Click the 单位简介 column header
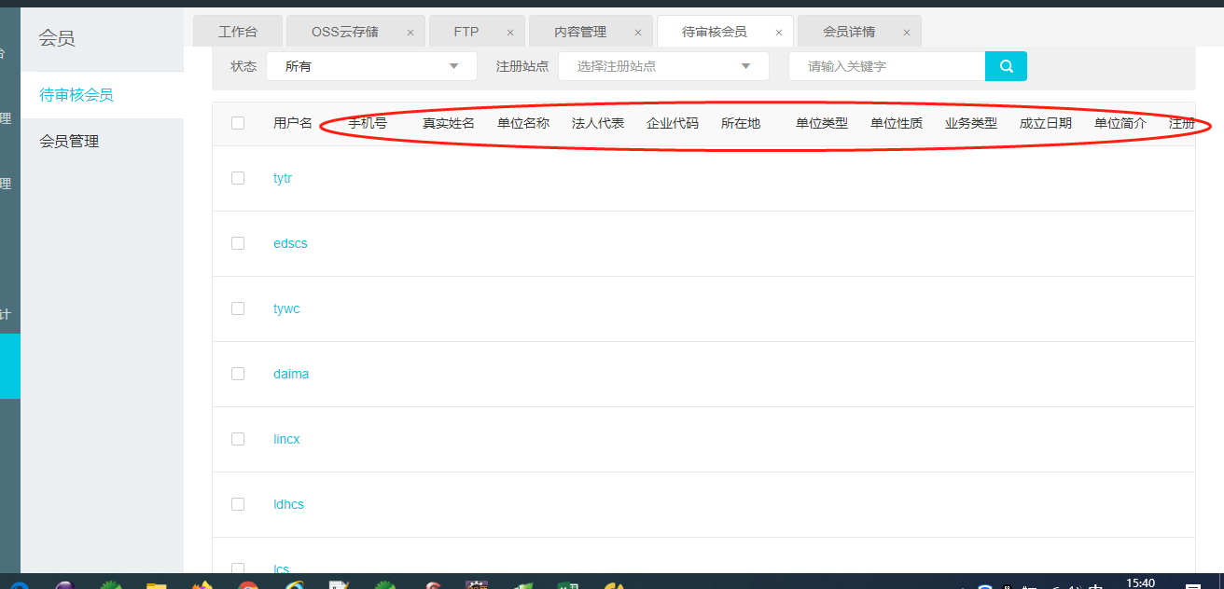The height and width of the screenshot is (589, 1224). coord(1120,123)
